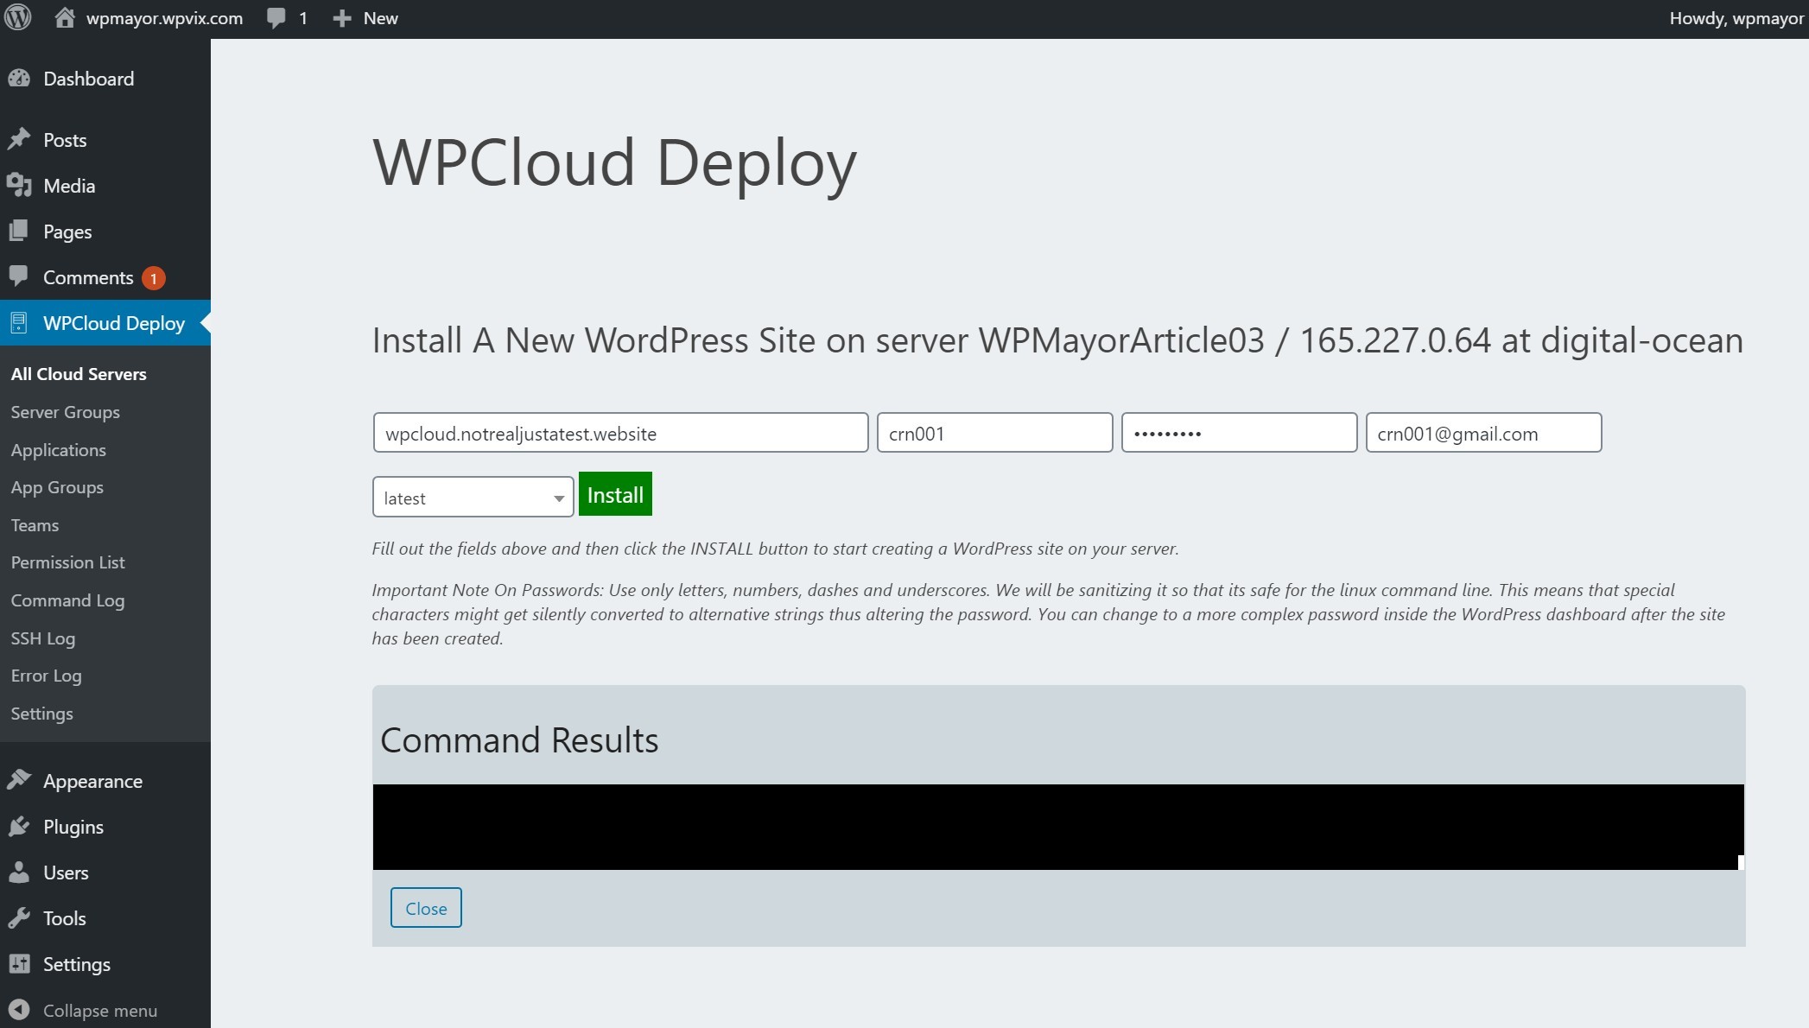
Task: Click the home icon beside wpmayor.wpvix.com
Action: pos(65,17)
